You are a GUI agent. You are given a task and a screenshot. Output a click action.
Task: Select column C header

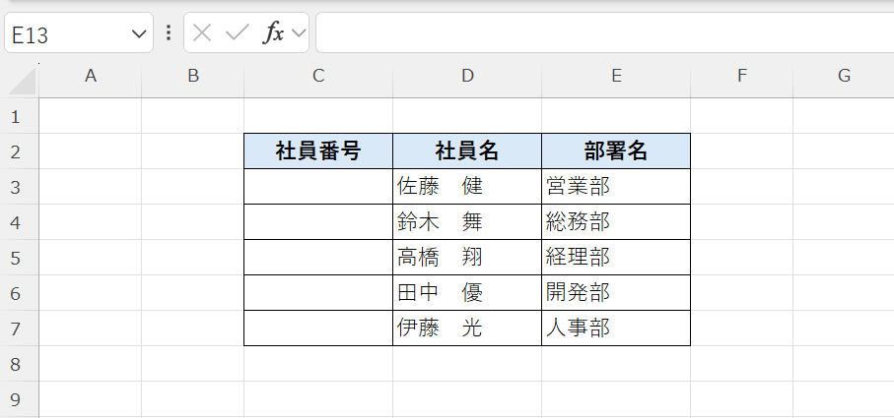pyautogui.click(x=317, y=76)
